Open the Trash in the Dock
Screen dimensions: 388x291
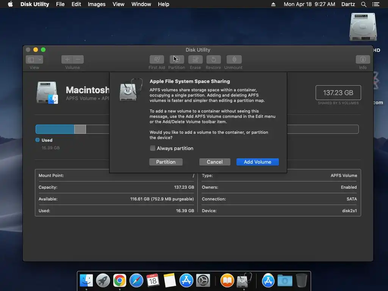tap(301, 280)
